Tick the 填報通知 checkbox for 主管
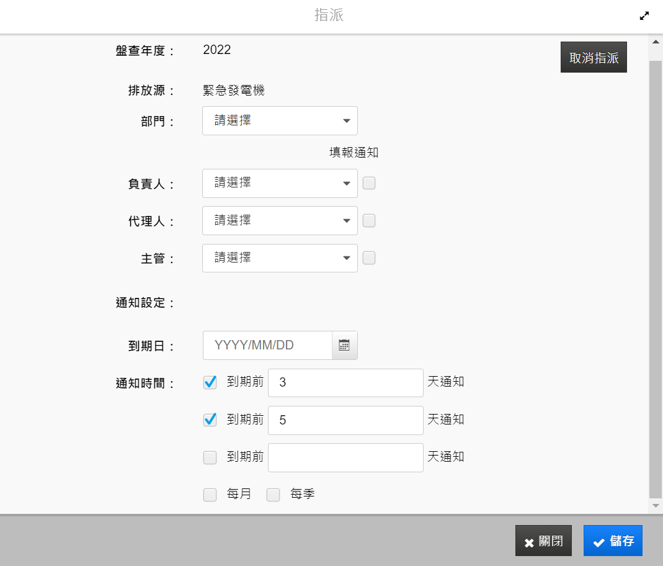Image resolution: width=663 pixels, height=566 pixels. 369,258
